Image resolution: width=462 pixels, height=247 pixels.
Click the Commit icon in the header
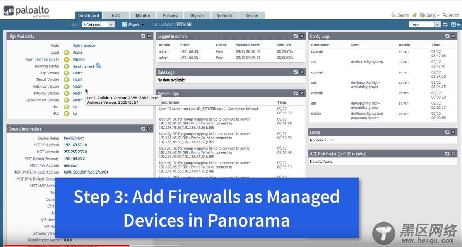click(394, 15)
